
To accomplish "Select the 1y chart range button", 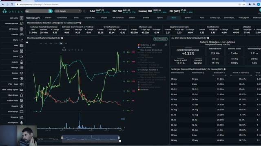I will coord(61,43).
